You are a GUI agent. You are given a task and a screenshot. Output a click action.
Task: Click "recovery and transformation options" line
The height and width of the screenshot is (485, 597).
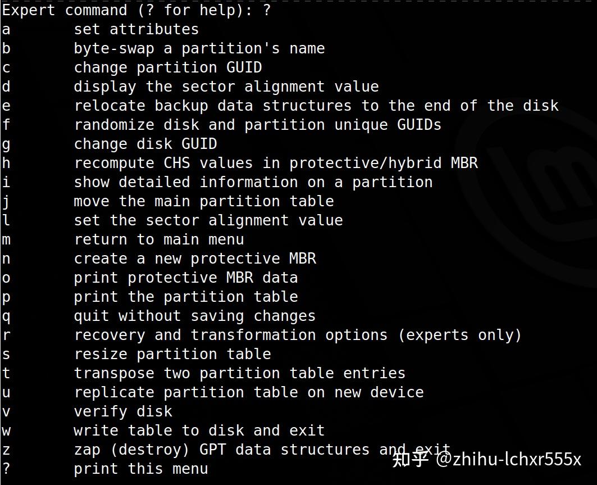298,335
